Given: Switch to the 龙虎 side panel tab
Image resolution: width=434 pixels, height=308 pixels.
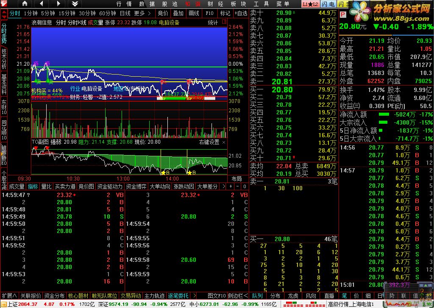Looking at the screenshot, I should coord(293,296).
